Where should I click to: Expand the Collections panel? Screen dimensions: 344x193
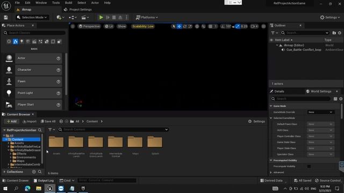(x=4, y=172)
